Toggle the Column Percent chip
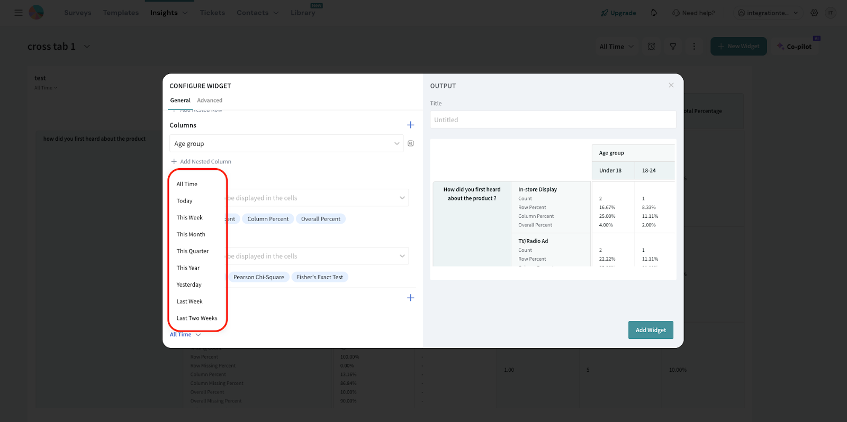Image resolution: width=847 pixels, height=422 pixels. (268, 219)
